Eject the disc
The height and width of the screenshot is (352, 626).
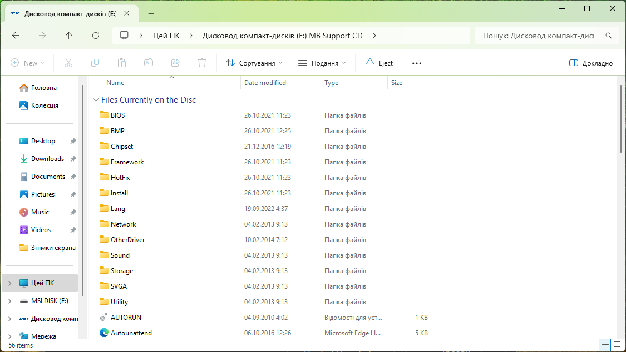379,63
